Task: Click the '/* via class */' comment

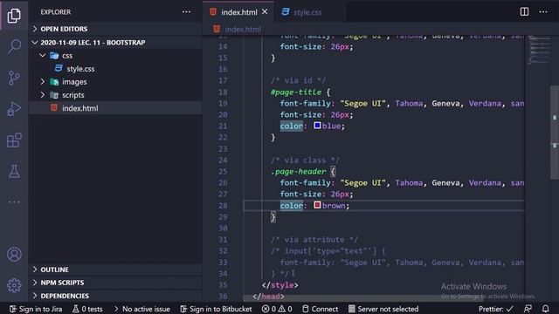Action: (305, 160)
